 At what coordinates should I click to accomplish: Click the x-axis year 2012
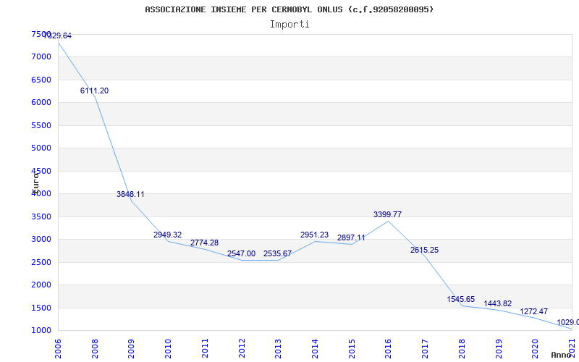click(x=242, y=348)
